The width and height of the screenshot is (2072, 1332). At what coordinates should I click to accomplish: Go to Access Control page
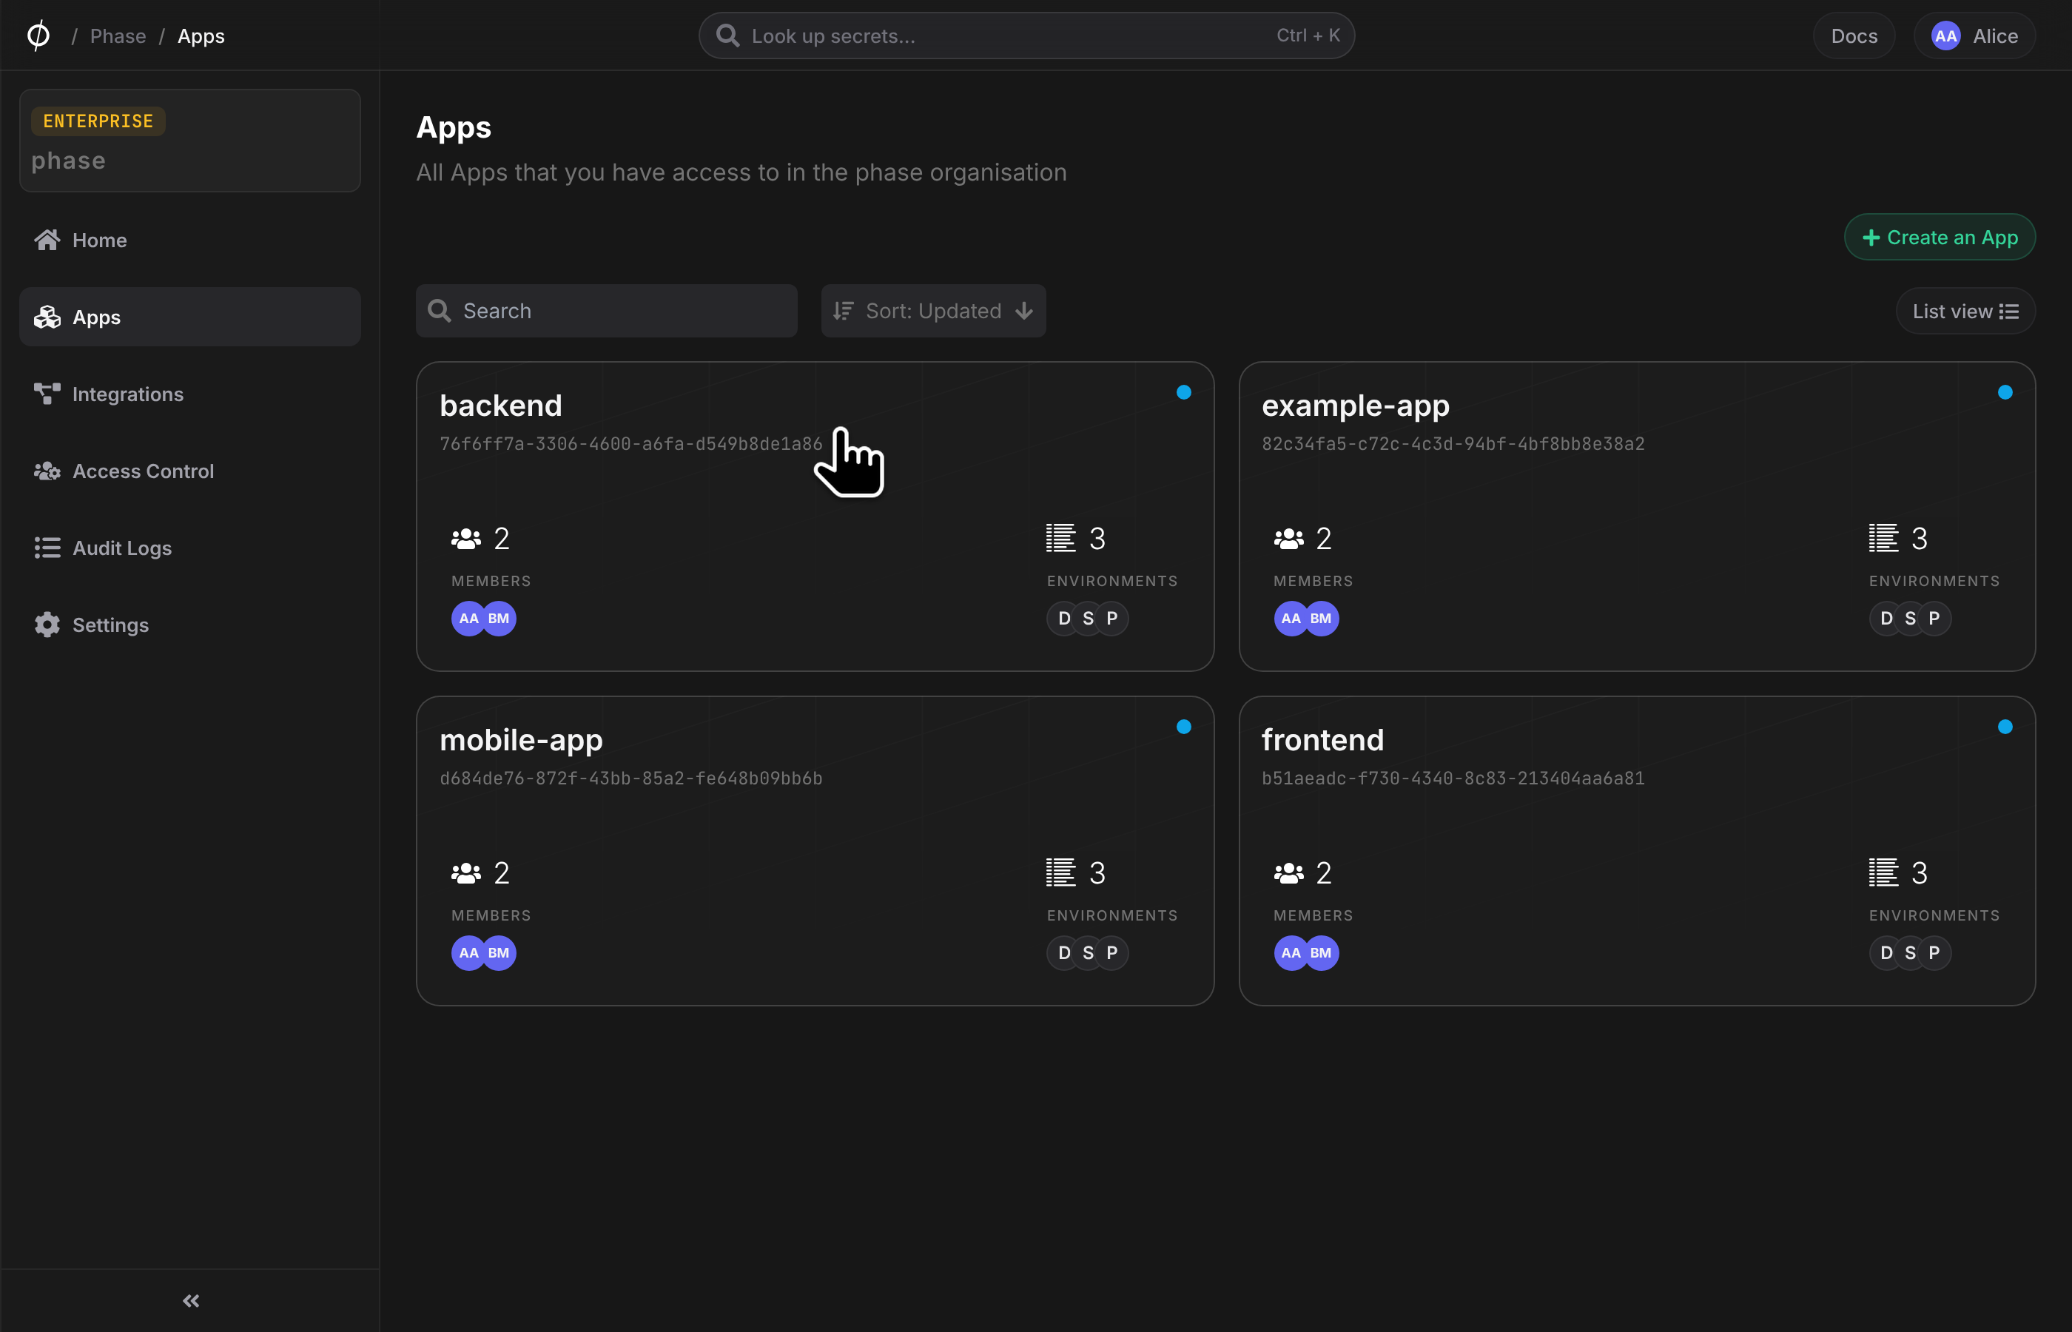click(189, 471)
